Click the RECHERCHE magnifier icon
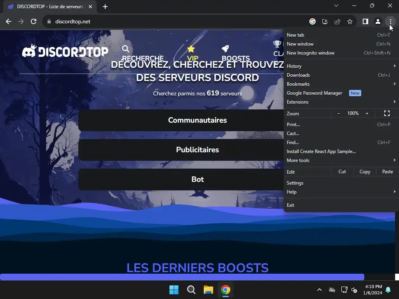Viewport: 399px width, 299px height. [125, 49]
